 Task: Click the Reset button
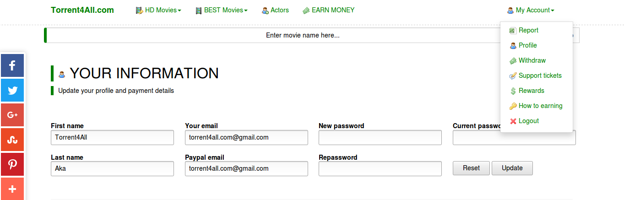tap(471, 168)
